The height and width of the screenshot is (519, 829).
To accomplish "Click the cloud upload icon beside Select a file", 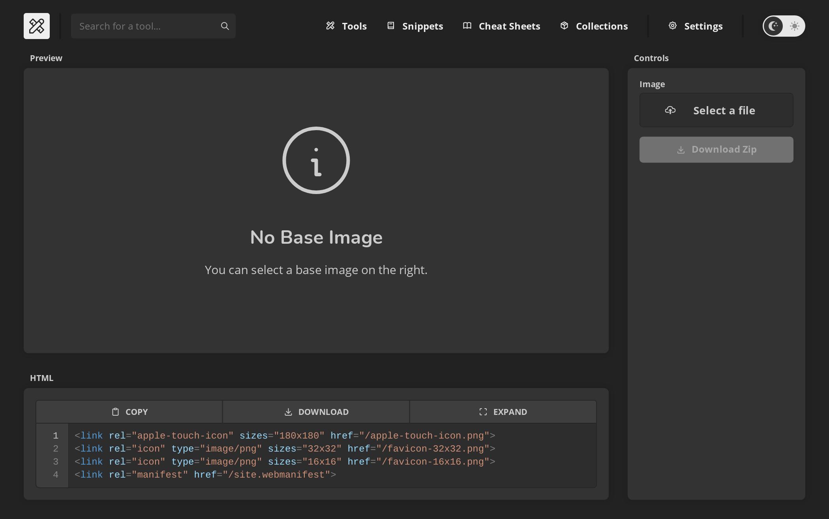I will [670, 110].
